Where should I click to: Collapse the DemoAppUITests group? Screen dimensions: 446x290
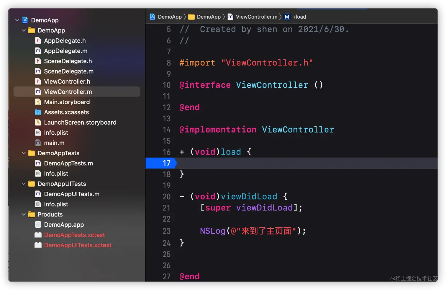pos(24,184)
